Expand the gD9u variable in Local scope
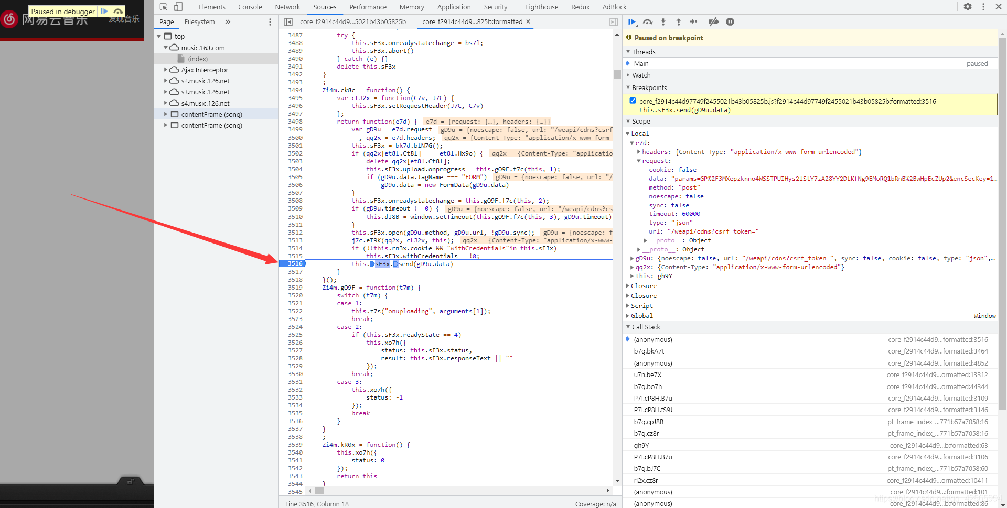Image resolution: width=1007 pixels, height=508 pixels. (632, 258)
